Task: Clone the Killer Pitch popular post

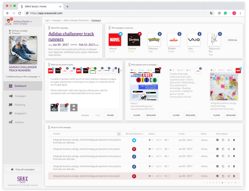Action: [x=137, y=115]
